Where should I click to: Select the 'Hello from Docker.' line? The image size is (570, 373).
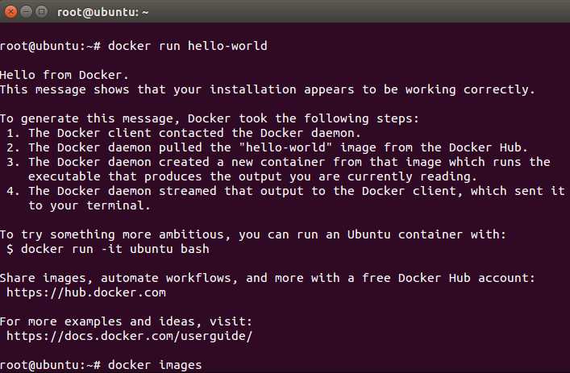64,75
